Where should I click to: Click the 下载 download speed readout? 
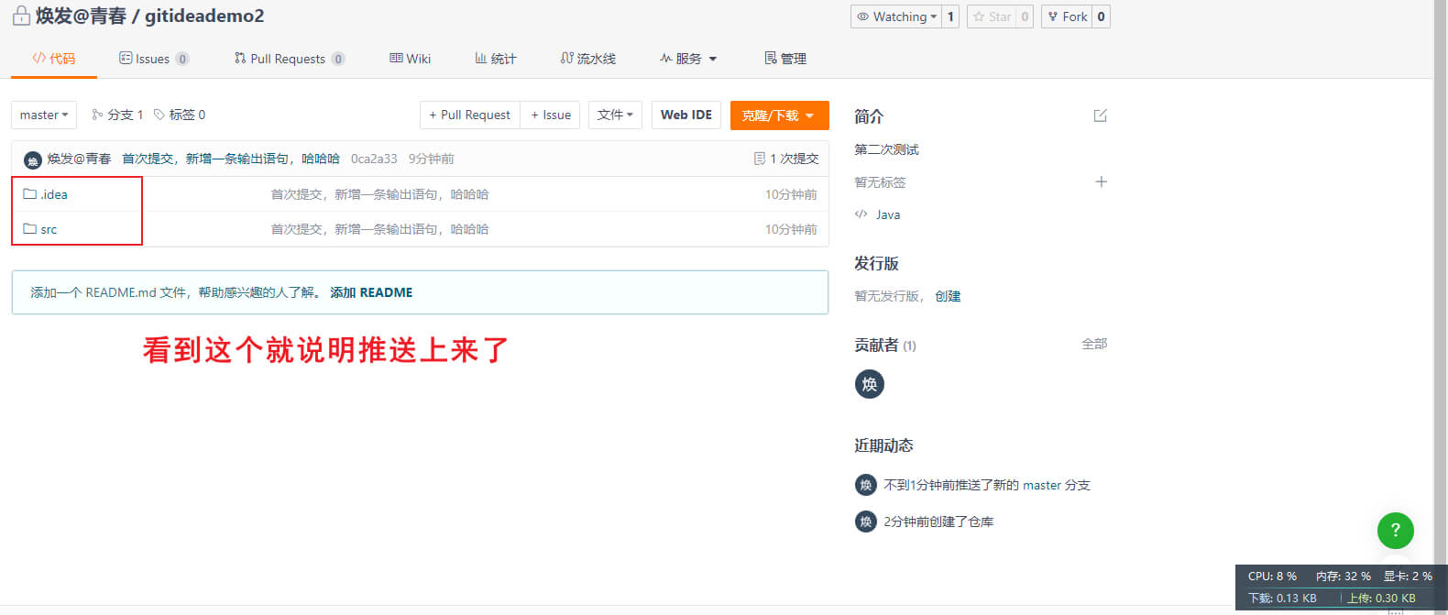(x=1282, y=599)
